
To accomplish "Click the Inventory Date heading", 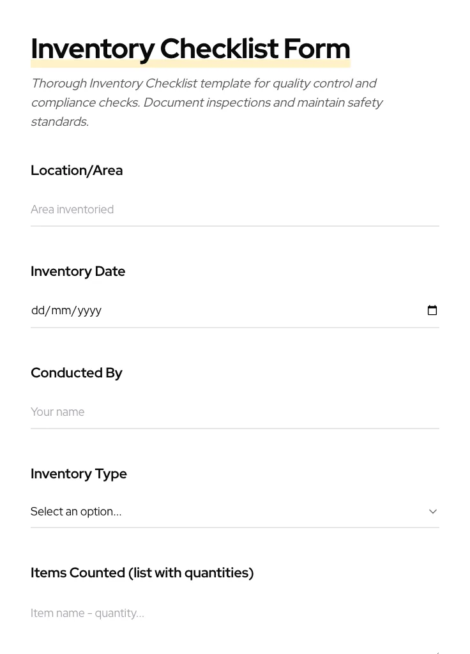I will pos(78,271).
